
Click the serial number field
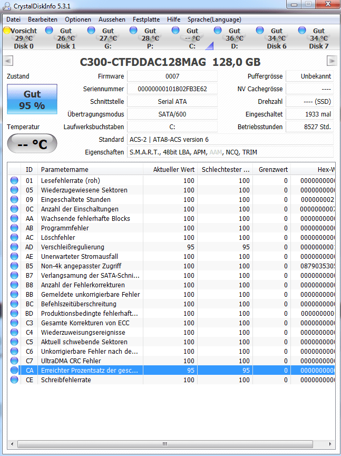click(172, 89)
